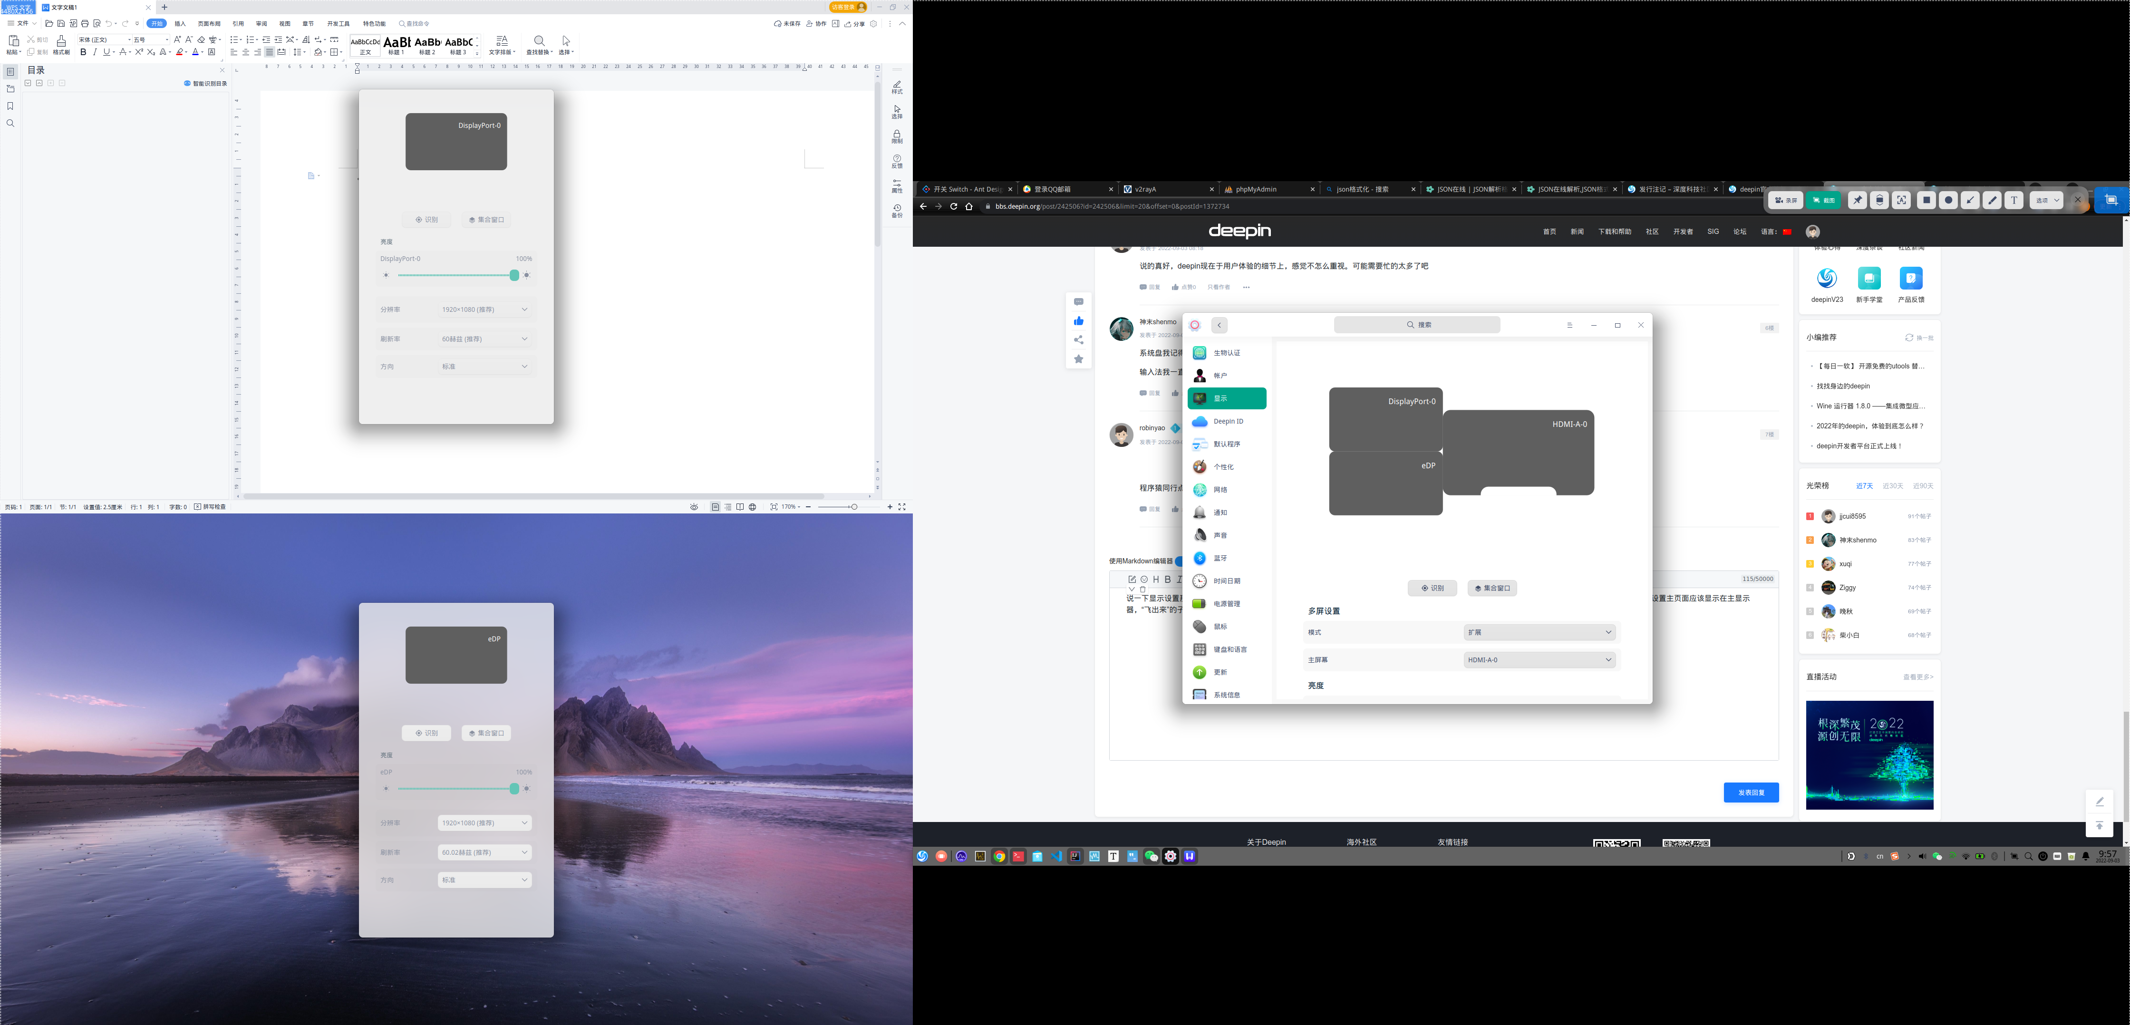Viewport: 2130px width, 1025px height.
Task: Switch to the 插入 ribbon tab
Action: click(x=180, y=24)
